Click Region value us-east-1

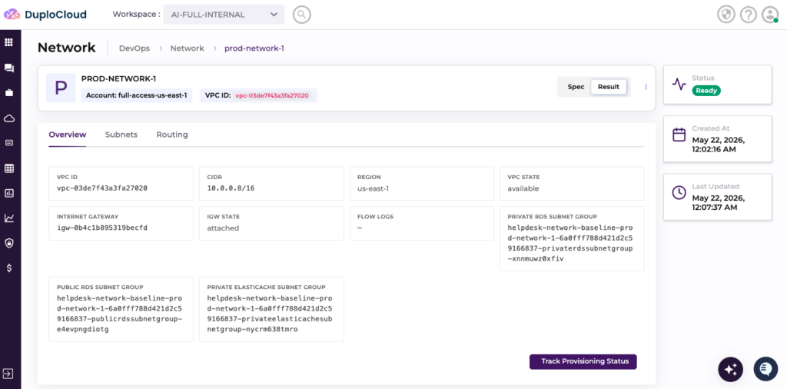pyautogui.click(x=373, y=188)
